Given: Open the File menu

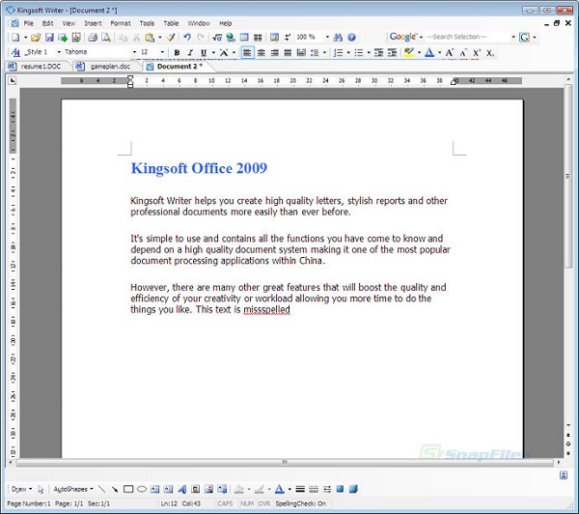Looking at the screenshot, I should pos(28,23).
